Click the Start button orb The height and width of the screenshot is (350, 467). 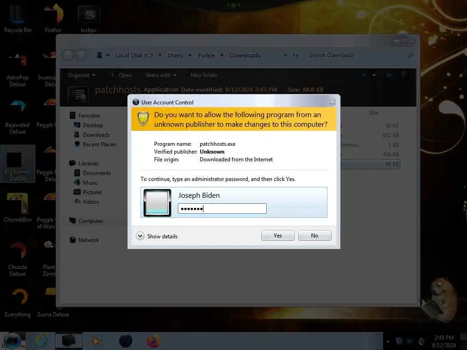click(x=12, y=341)
